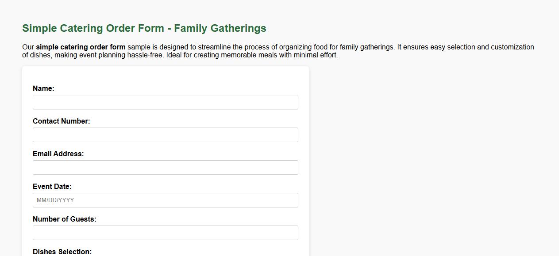The image size is (559, 256).
Task: Click the Email Address label
Action: [x=58, y=154]
